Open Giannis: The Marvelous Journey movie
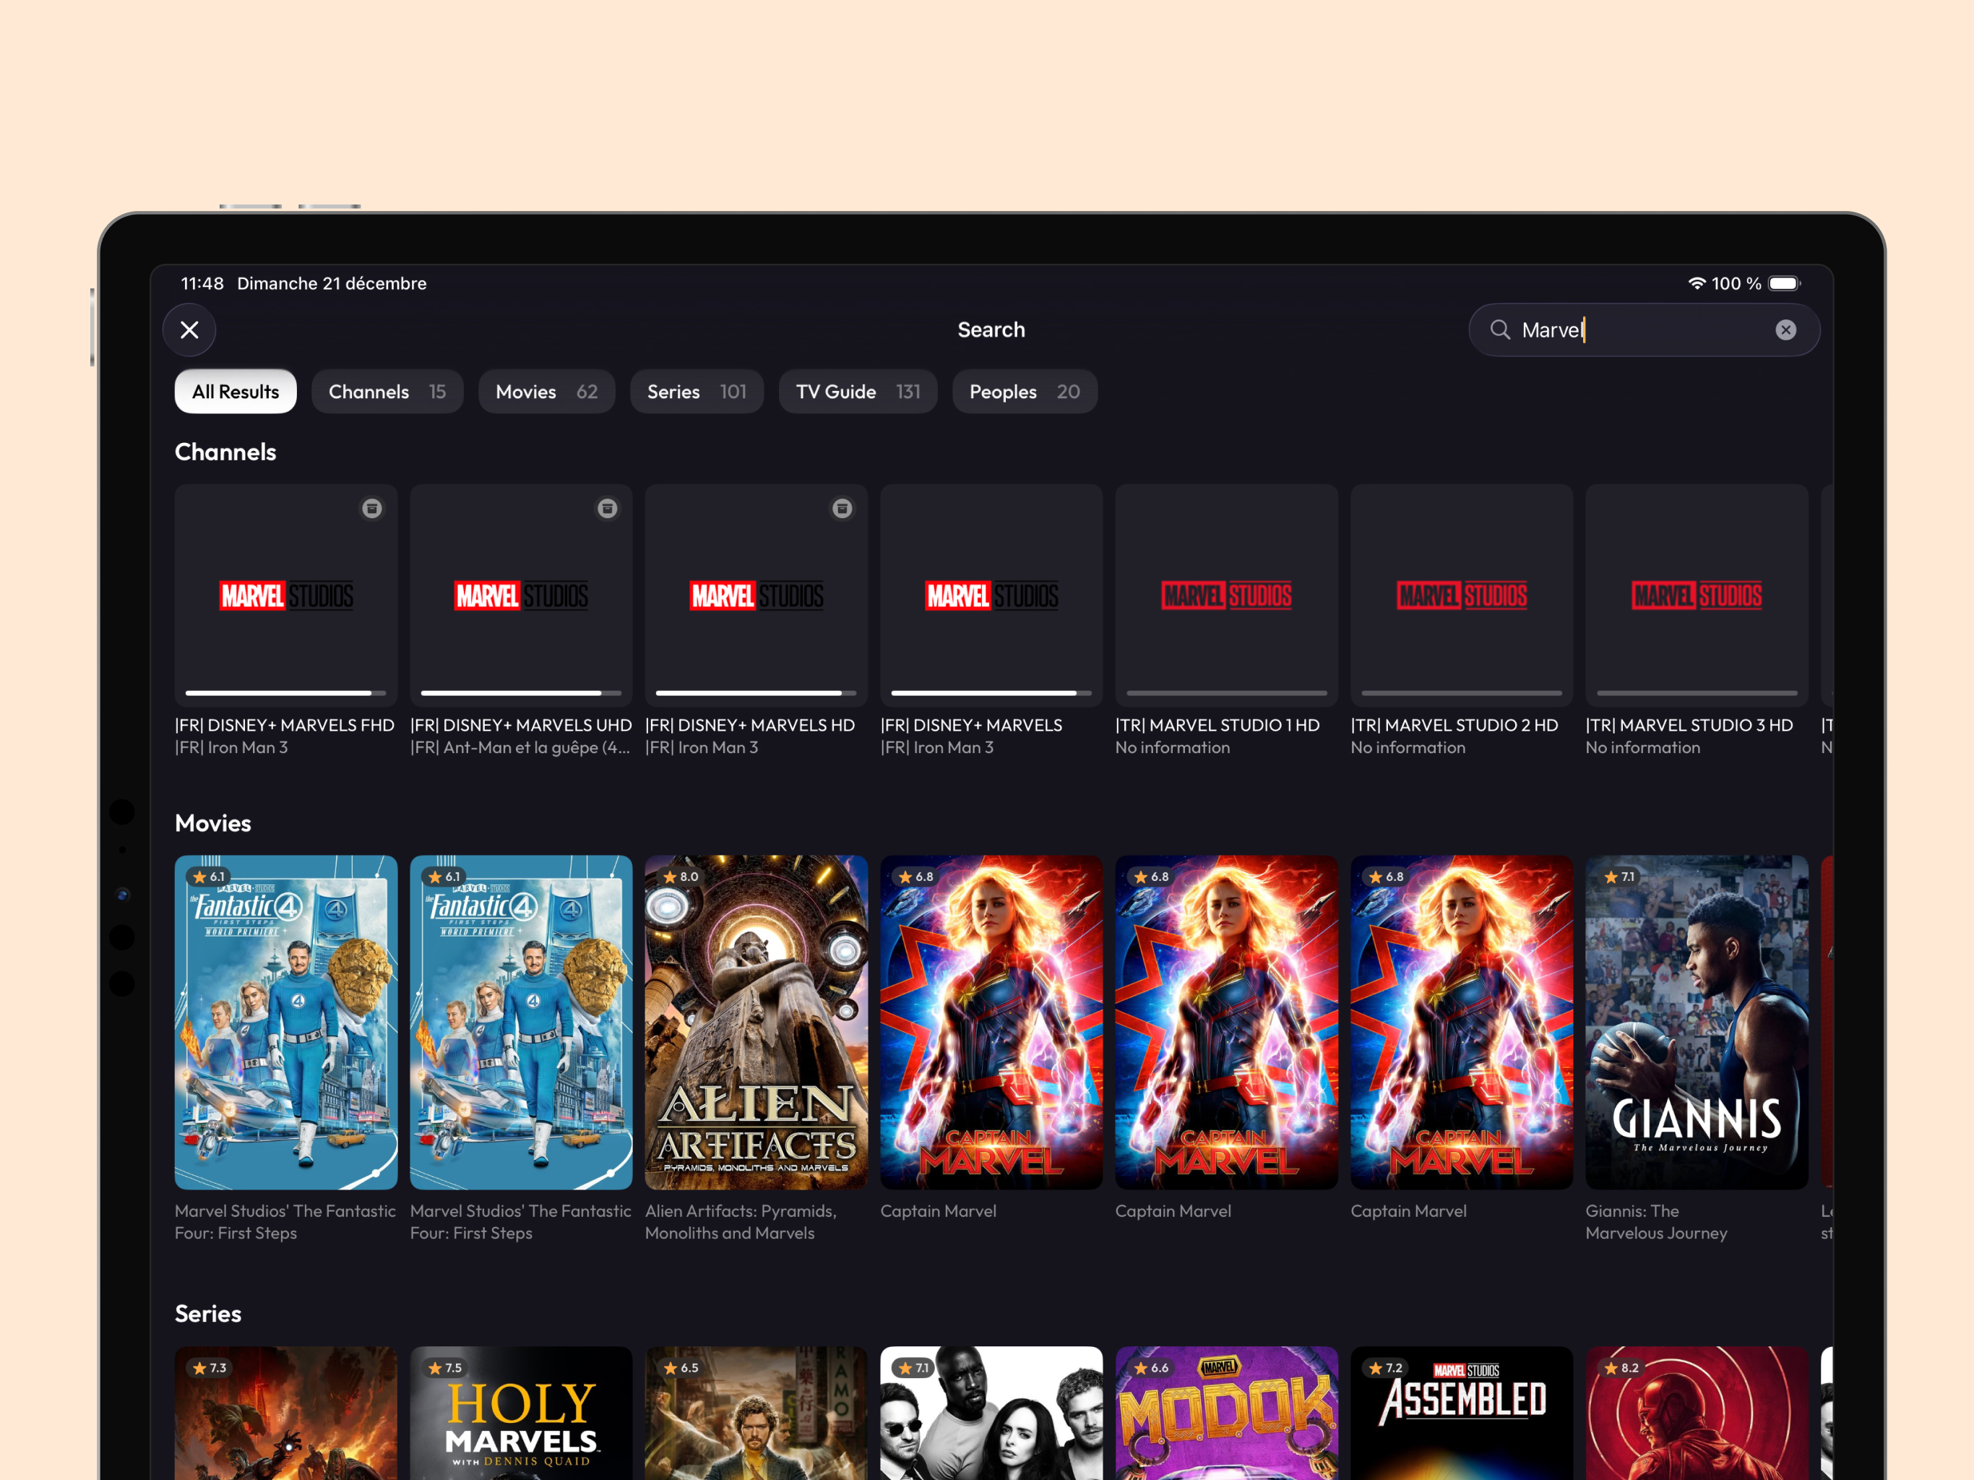Screen dimensions: 1974x1480 (1696, 1022)
